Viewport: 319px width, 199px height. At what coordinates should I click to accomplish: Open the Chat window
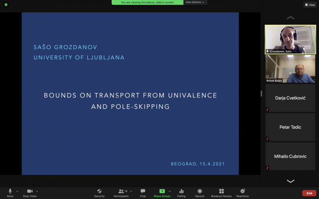(x=143, y=191)
